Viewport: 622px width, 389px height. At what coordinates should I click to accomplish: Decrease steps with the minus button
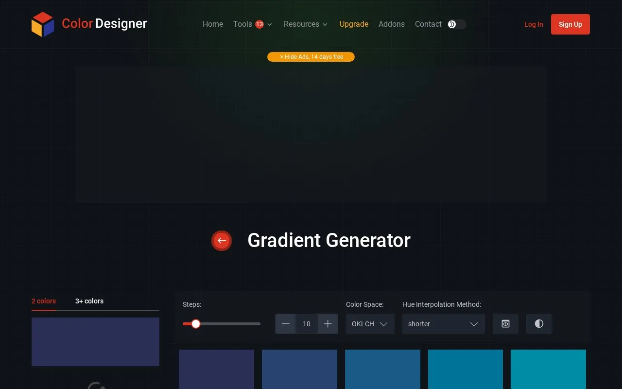coord(286,324)
